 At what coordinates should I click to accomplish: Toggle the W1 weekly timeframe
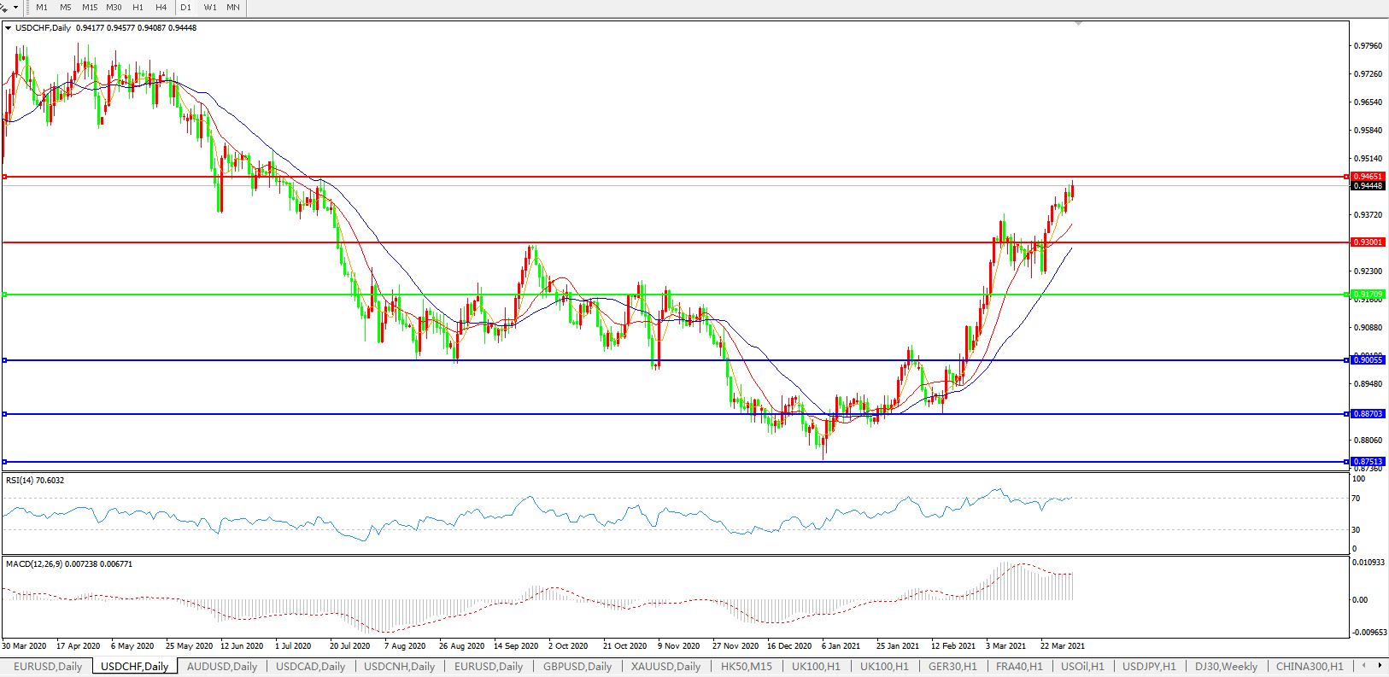pos(210,7)
